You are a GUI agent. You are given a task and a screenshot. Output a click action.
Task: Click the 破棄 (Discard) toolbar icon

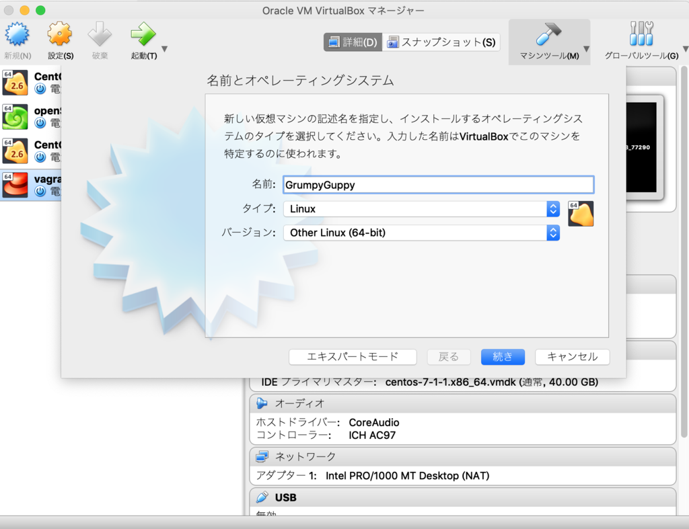(100, 34)
